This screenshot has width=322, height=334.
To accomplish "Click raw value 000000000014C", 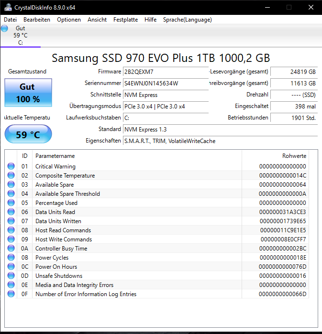I will (283, 176).
